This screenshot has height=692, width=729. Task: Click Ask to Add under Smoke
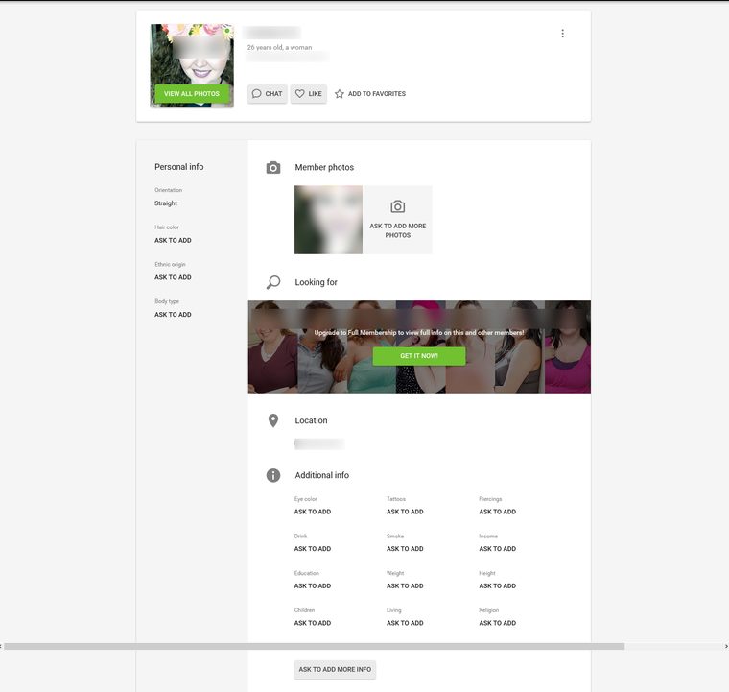click(405, 549)
